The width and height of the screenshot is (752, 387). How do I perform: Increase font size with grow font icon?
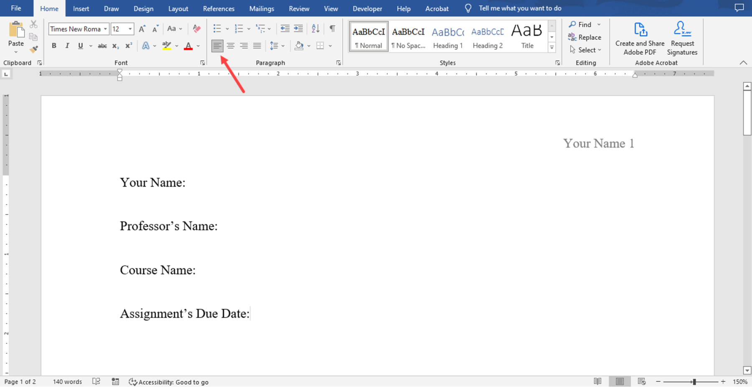(x=142, y=29)
